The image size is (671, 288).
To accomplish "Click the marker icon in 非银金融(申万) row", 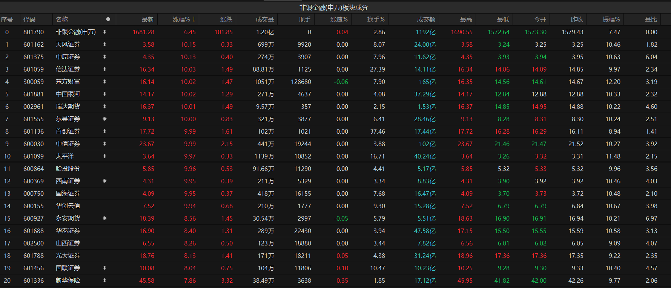I will (104, 32).
